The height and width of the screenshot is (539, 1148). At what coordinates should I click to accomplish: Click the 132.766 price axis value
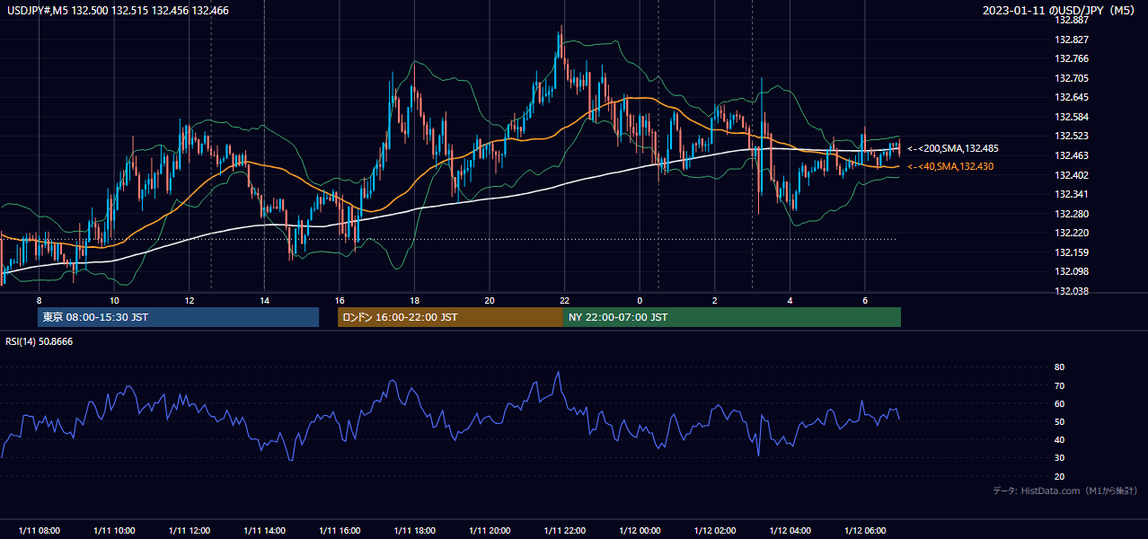pos(1072,58)
